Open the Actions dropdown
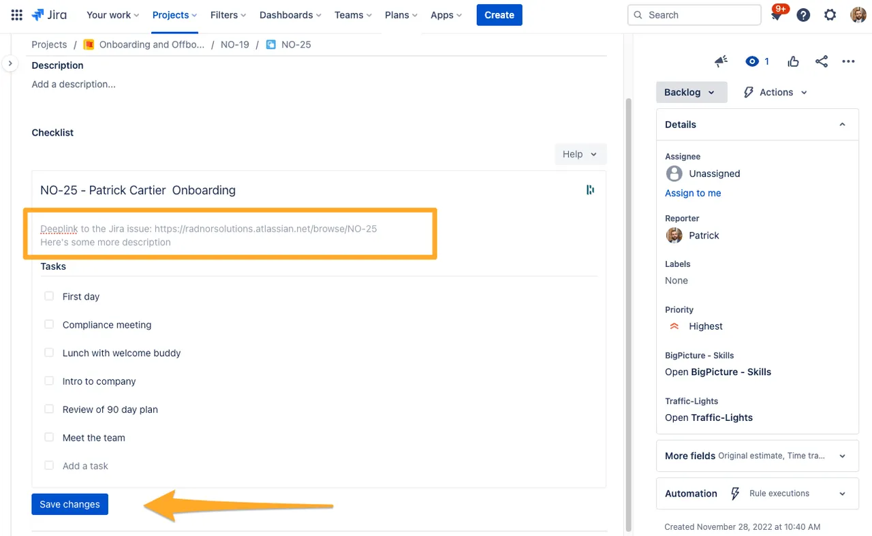 (x=775, y=92)
